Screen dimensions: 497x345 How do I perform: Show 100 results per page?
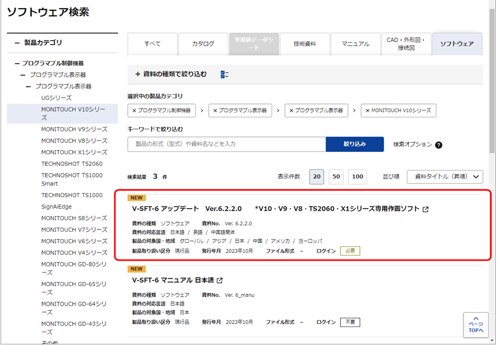[x=357, y=177]
